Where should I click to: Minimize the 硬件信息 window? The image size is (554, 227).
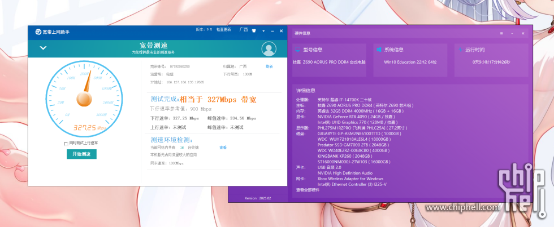click(512, 33)
